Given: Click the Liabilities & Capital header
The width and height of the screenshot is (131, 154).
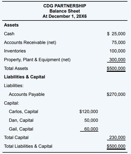Looking at the screenshot, I should click(x=25, y=77).
